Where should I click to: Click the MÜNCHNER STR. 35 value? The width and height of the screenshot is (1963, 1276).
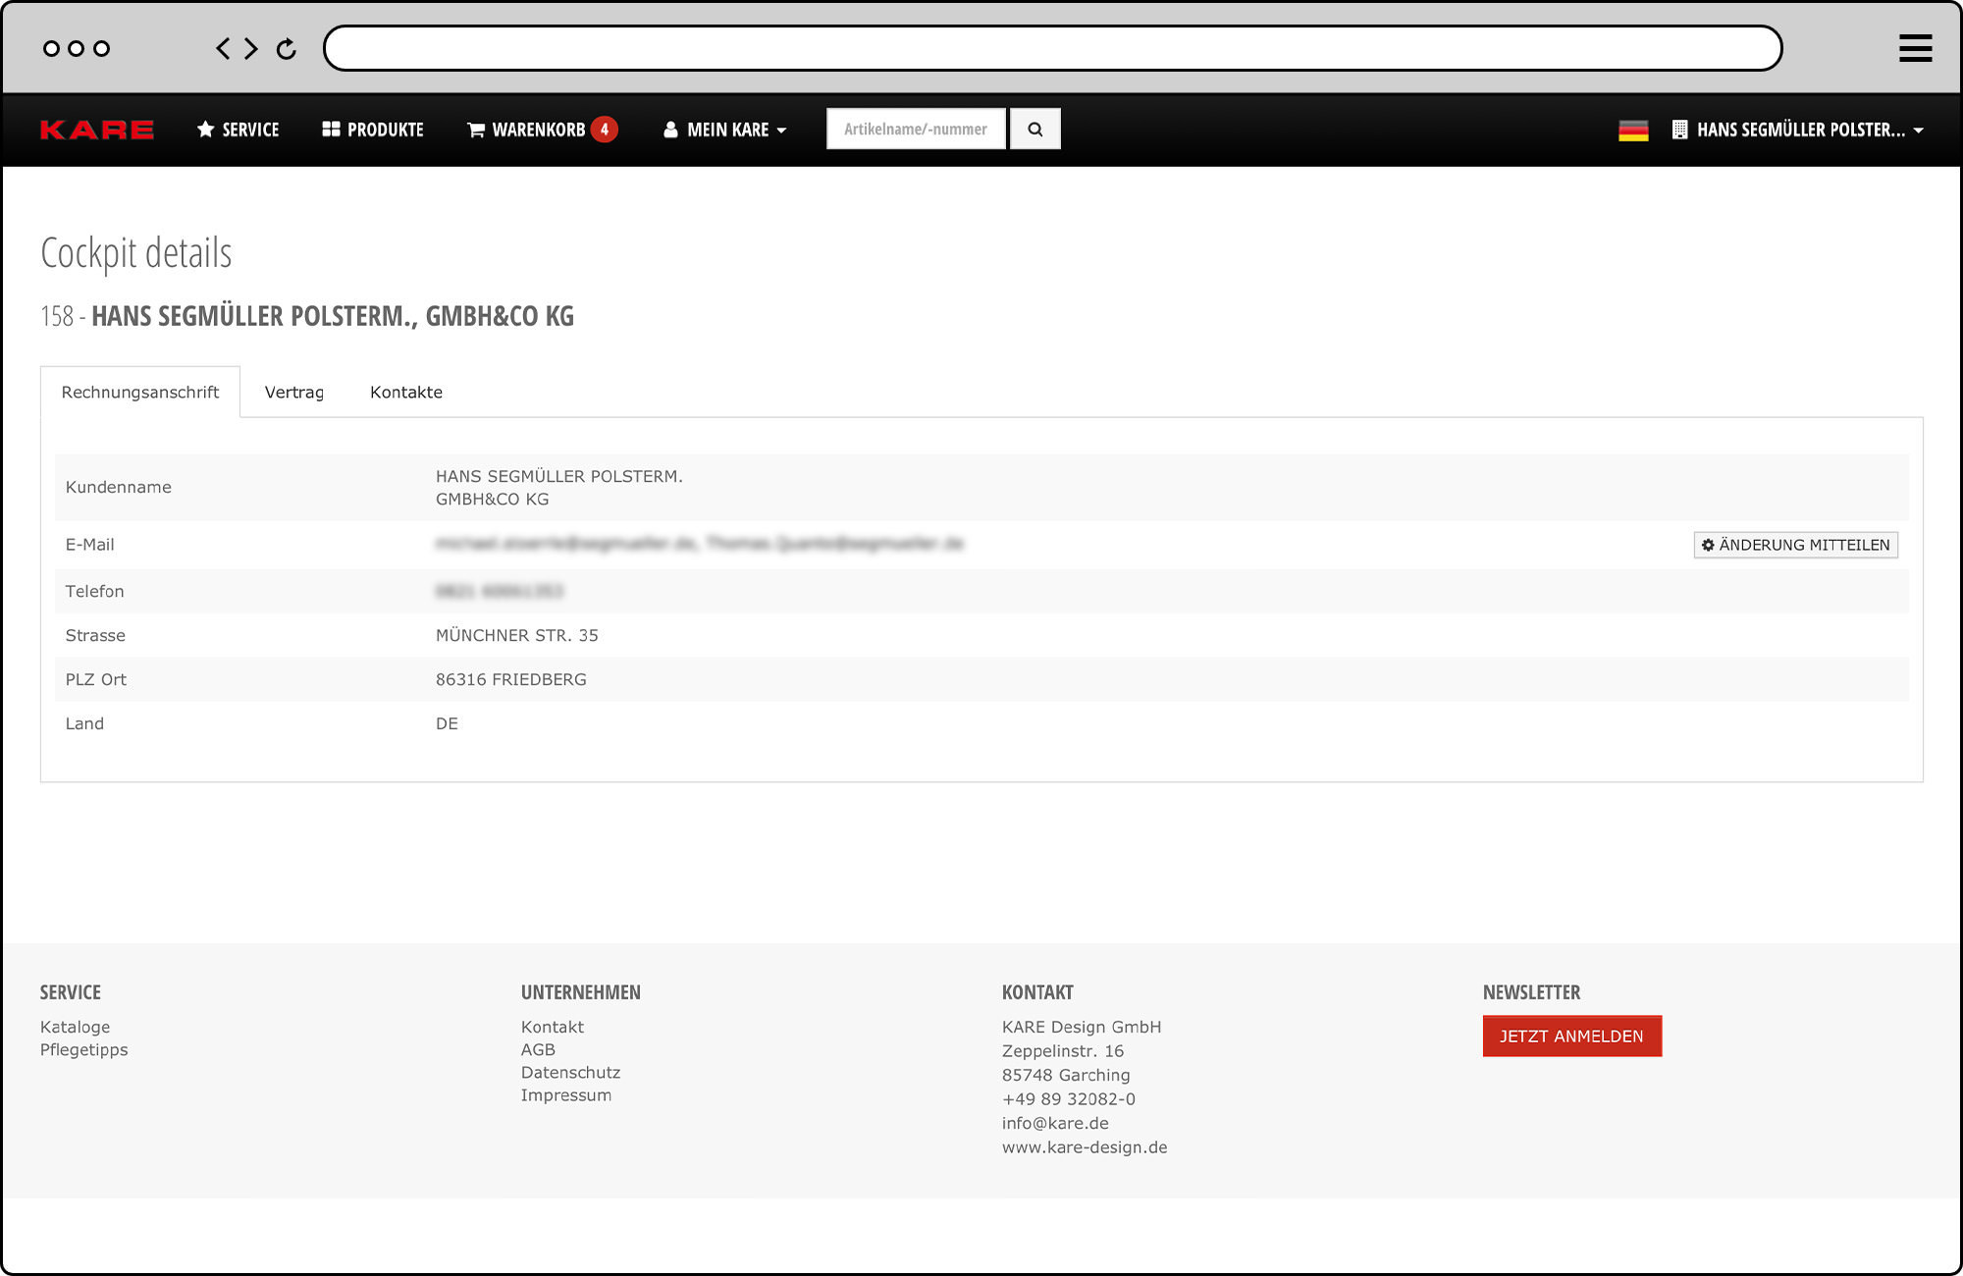(517, 635)
